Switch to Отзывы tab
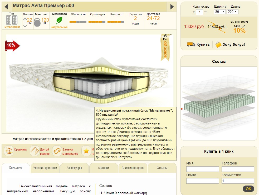The height and width of the screenshot is (195, 259). tap(162, 168)
